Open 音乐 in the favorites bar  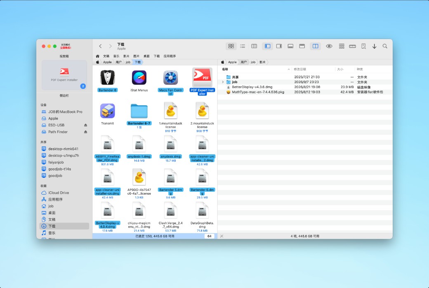coord(116,56)
